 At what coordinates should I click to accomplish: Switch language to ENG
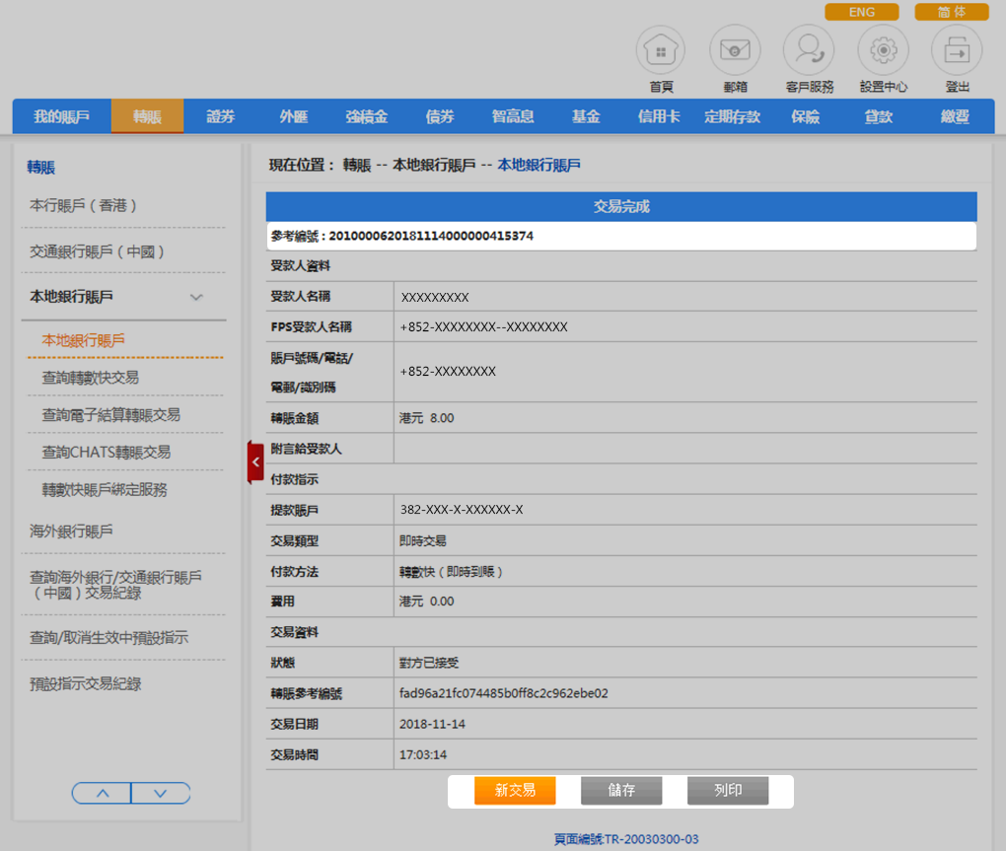pyautogui.click(x=861, y=13)
